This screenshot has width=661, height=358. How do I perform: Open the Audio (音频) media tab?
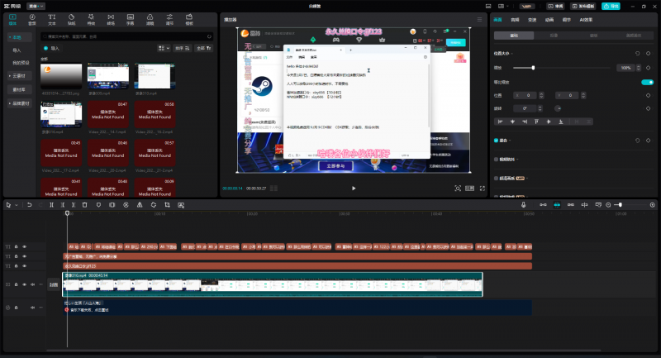pos(31,18)
